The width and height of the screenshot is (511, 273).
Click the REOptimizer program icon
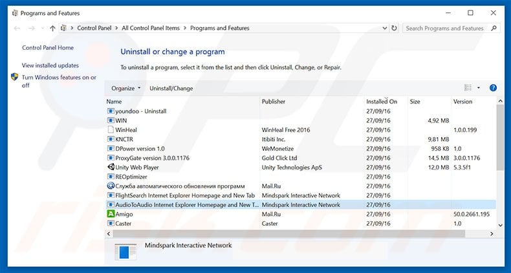click(x=111, y=177)
